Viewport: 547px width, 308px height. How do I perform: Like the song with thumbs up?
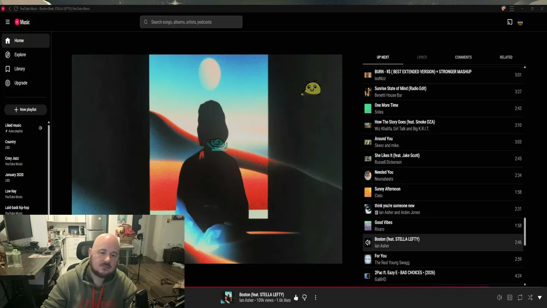point(296,297)
